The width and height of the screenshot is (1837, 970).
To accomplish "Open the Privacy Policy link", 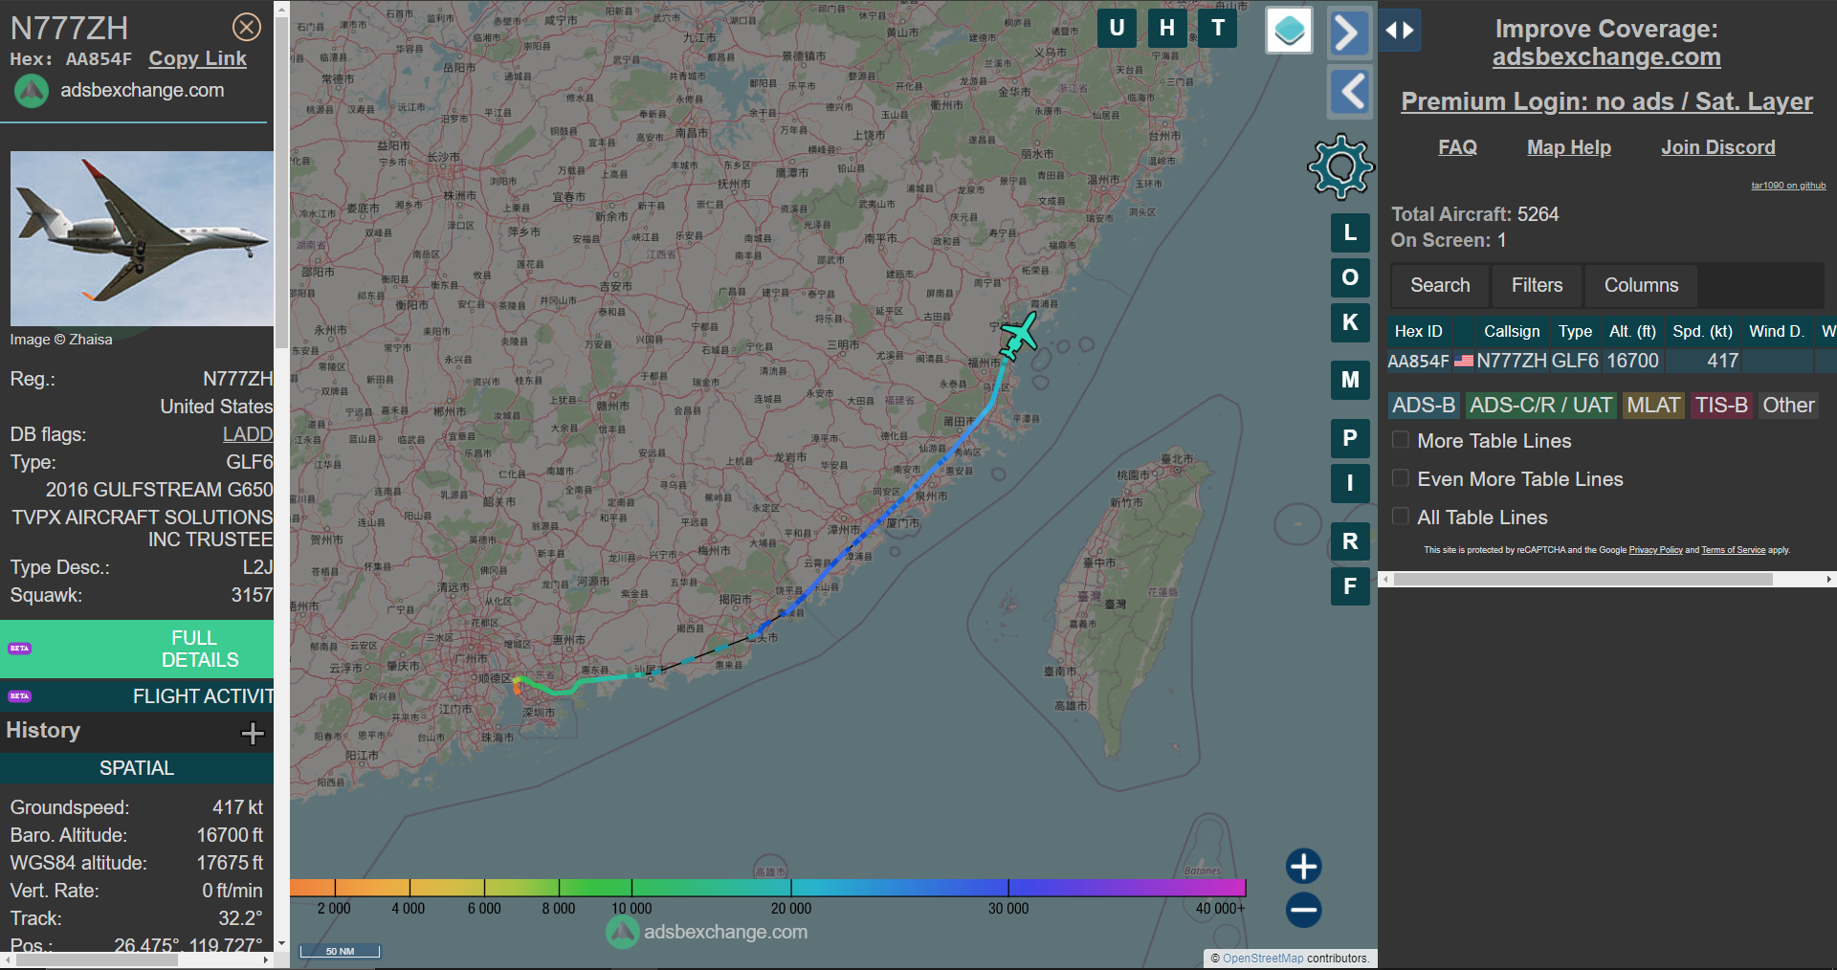I will pyautogui.click(x=1655, y=550).
